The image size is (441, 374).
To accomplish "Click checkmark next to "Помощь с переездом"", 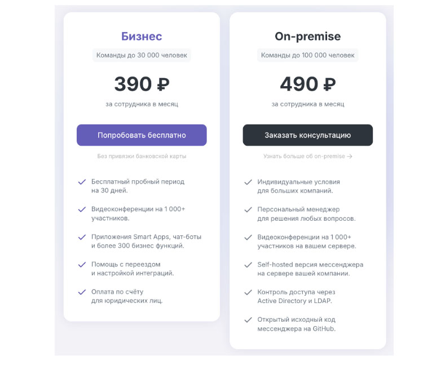I will point(82,264).
